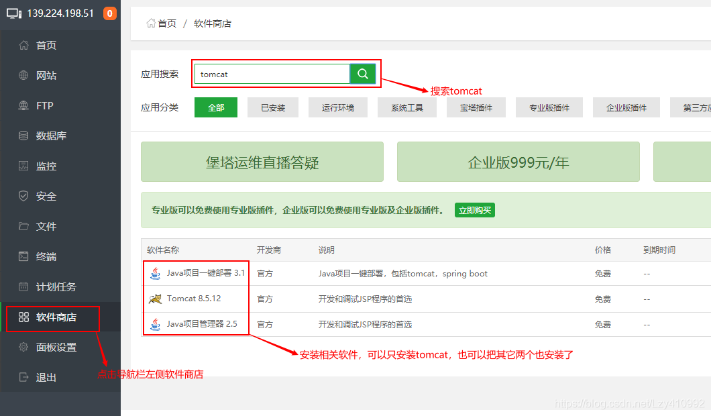The image size is (711, 416).
Task: Click the 软件名称 column header
Action: 163,250
